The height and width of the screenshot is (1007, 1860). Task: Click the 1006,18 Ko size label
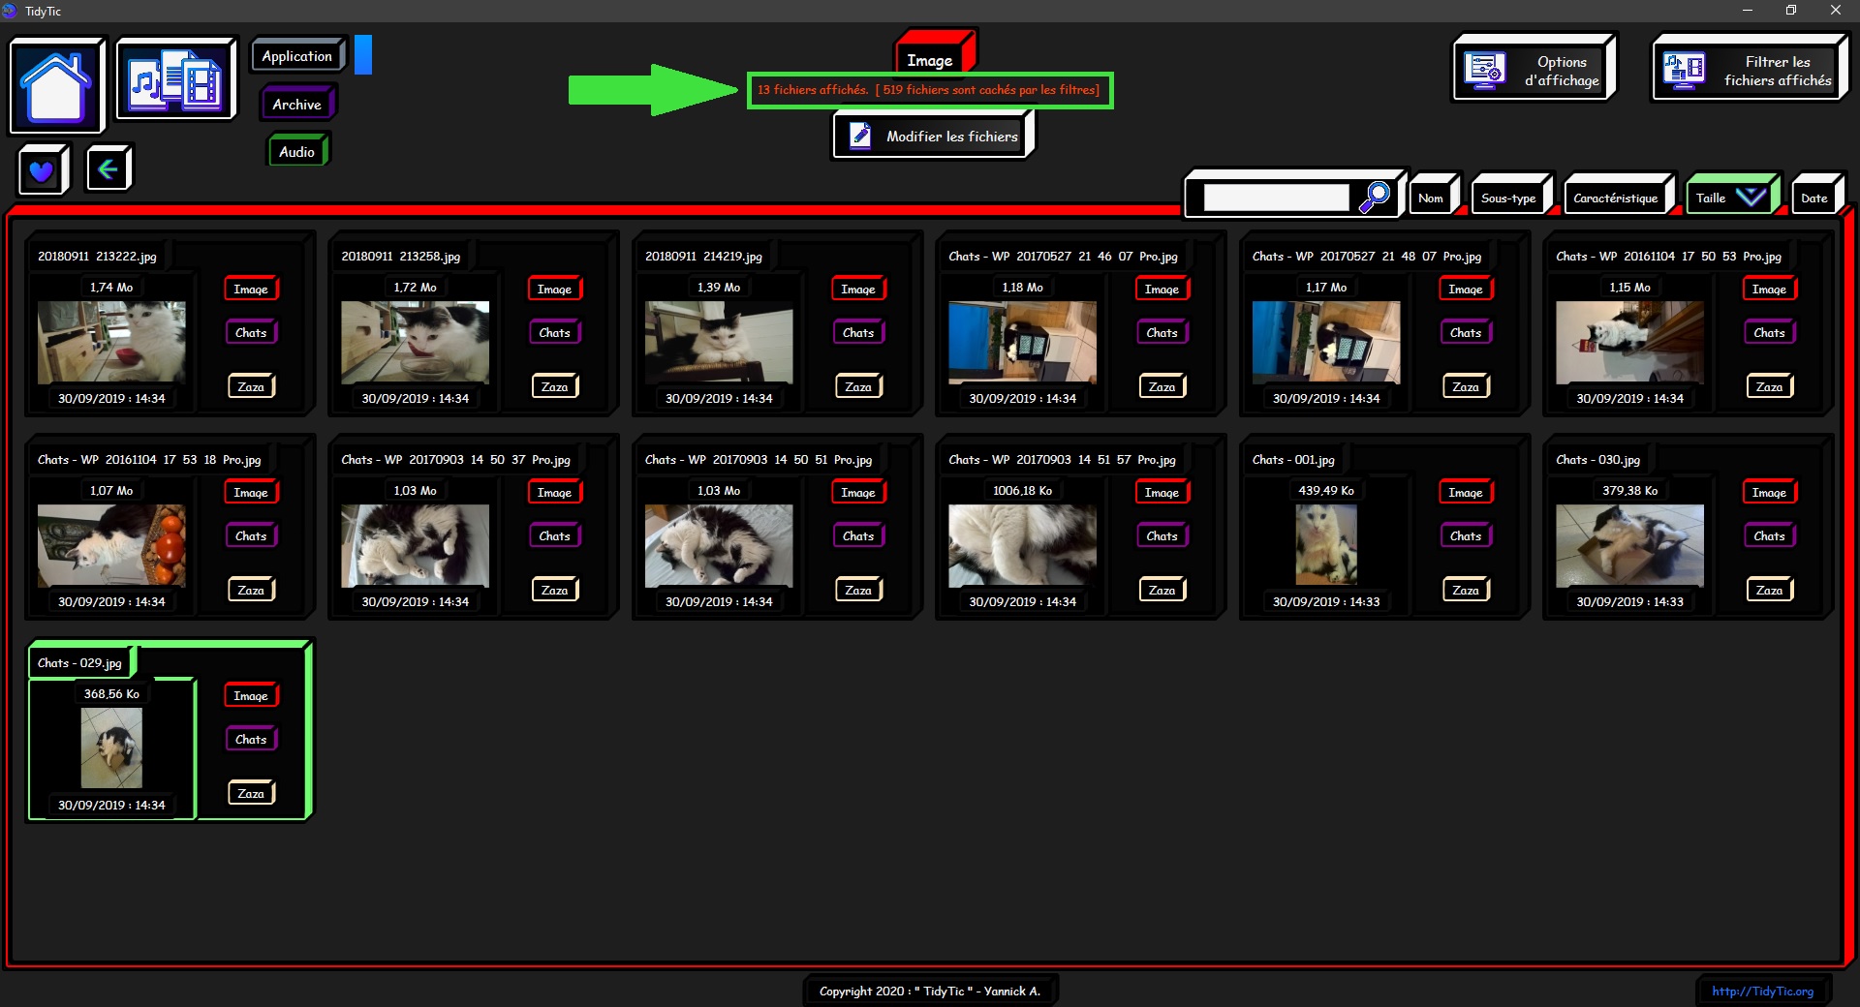point(1022,491)
